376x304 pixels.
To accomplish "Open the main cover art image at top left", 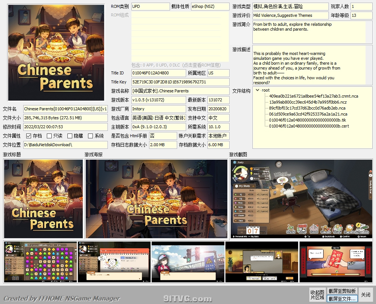I will coord(56,53).
